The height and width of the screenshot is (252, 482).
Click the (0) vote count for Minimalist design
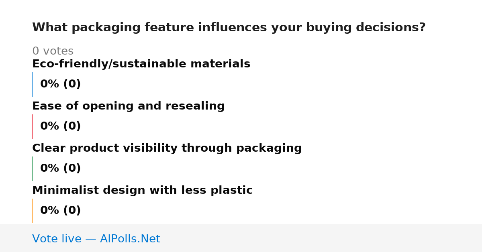pos(72,211)
